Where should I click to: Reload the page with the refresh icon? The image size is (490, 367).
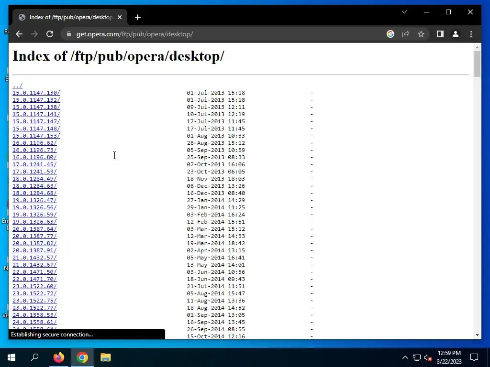pyautogui.click(x=50, y=34)
